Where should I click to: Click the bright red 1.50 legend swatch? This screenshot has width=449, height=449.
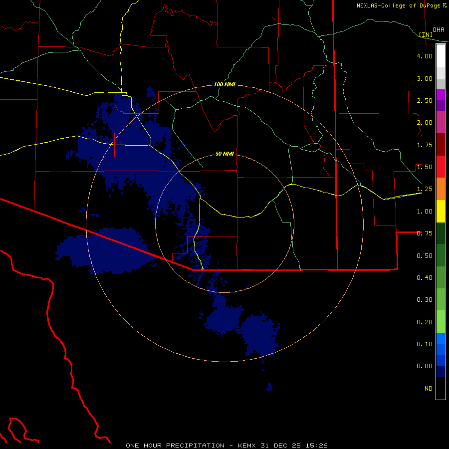[x=441, y=167]
